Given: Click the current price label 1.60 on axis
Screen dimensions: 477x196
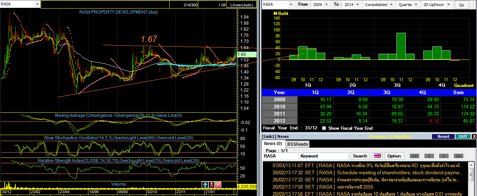Looking at the screenshot, I should [247, 55].
